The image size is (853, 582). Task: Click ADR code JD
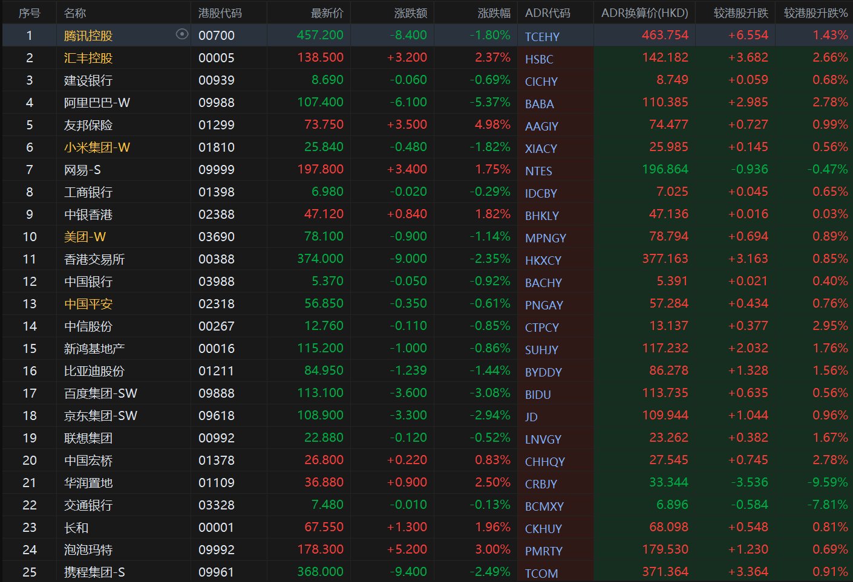point(531,417)
